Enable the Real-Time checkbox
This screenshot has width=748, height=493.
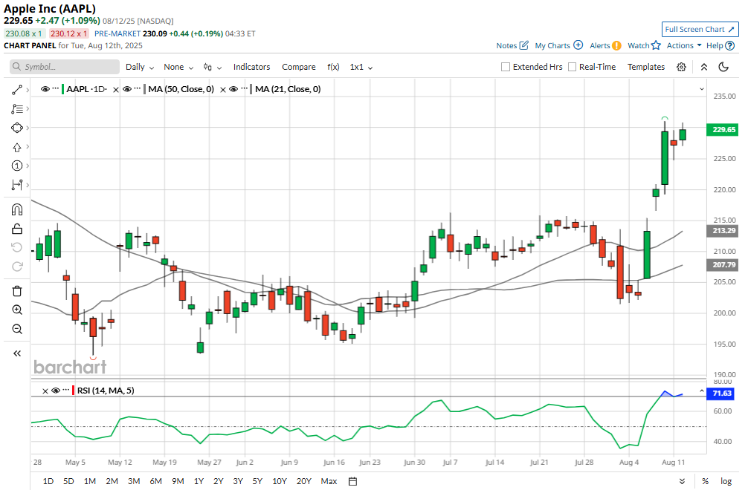tap(572, 67)
